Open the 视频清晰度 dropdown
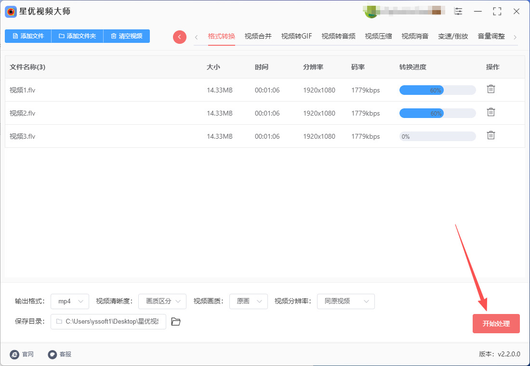This screenshot has height=366, width=530. (x=162, y=301)
